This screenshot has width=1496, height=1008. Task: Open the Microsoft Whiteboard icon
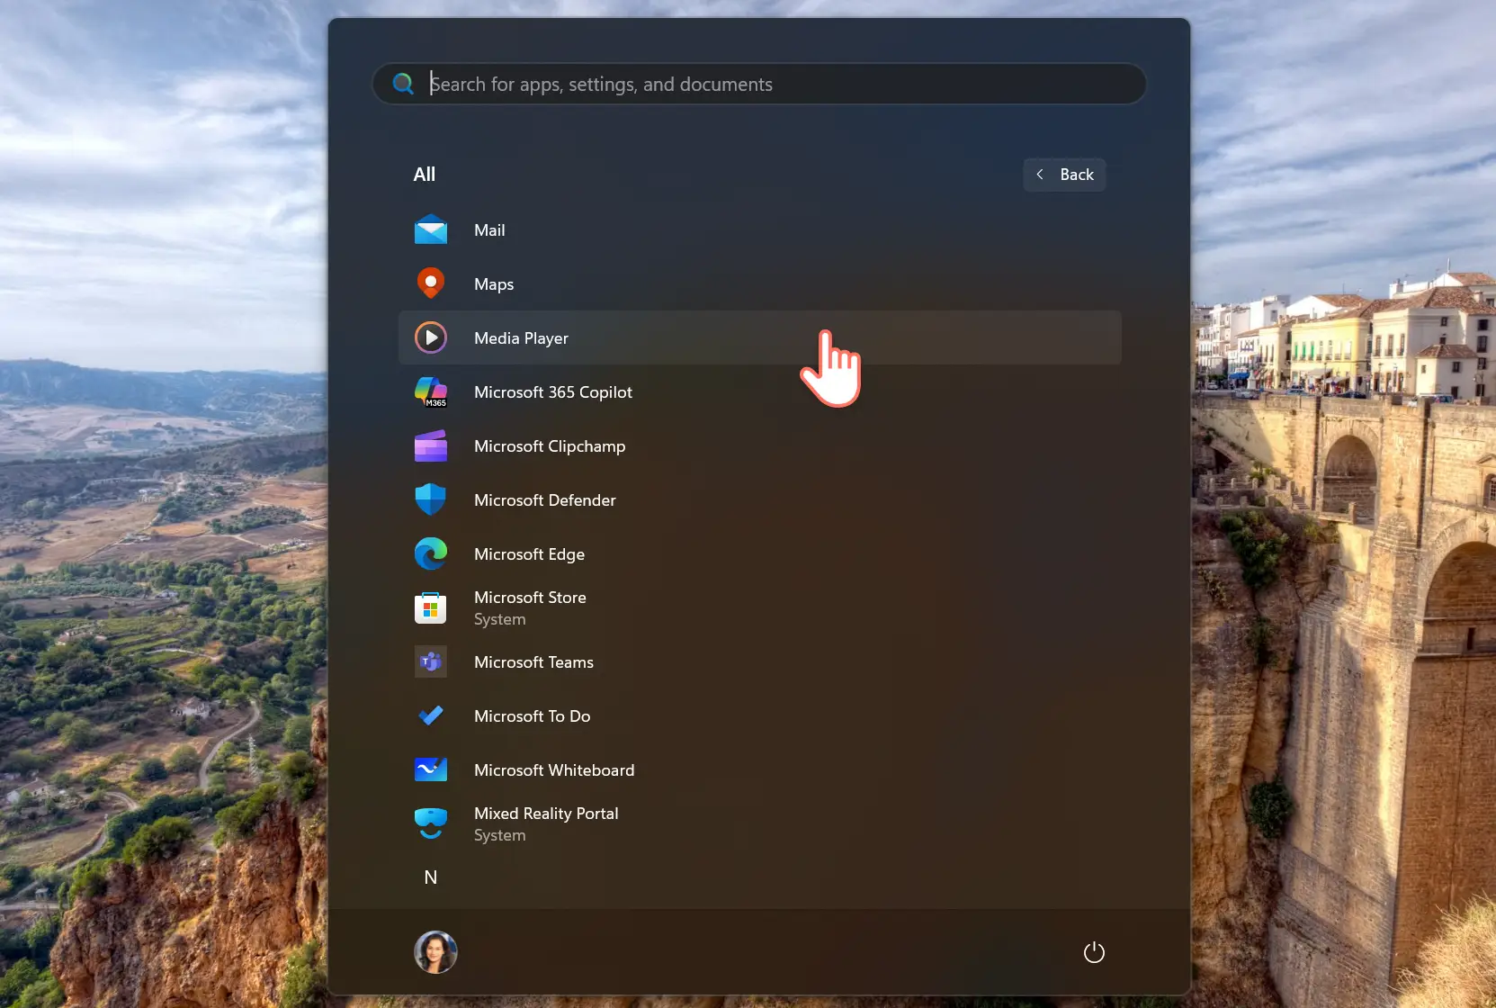coord(431,769)
